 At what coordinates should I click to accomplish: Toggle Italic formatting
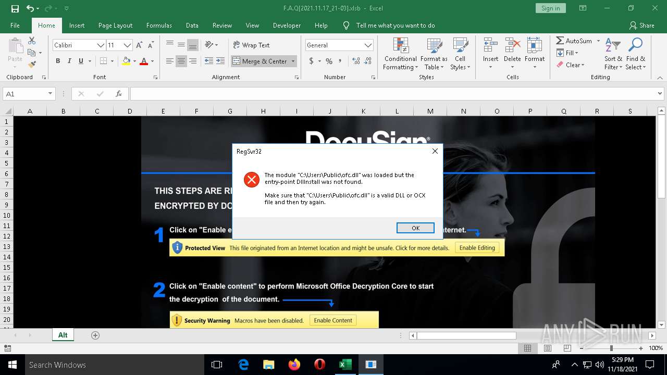point(69,61)
